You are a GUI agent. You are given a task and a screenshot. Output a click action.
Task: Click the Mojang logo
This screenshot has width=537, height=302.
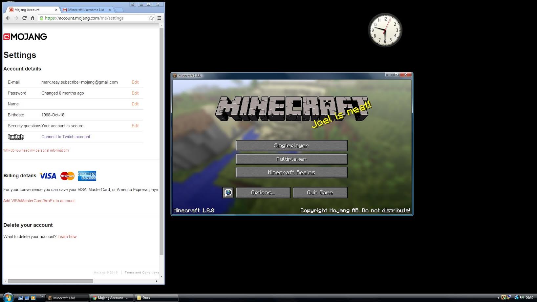[x=25, y=37]
